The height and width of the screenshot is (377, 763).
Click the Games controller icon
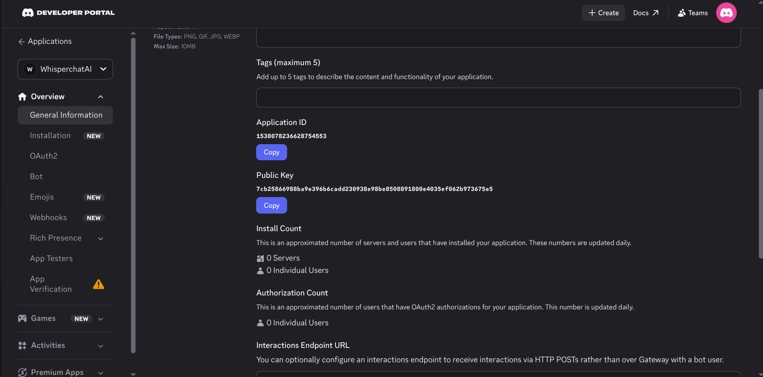tap(22, 318)
